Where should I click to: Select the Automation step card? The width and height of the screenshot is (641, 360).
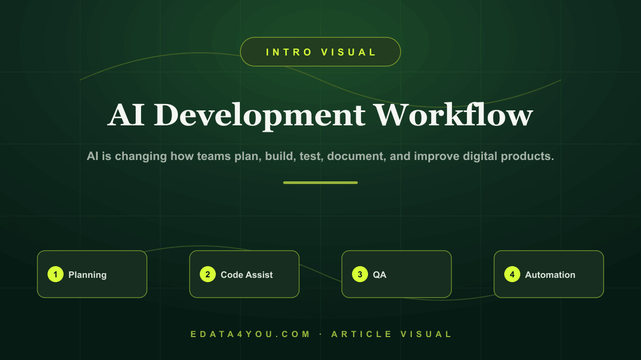[549, 274]
